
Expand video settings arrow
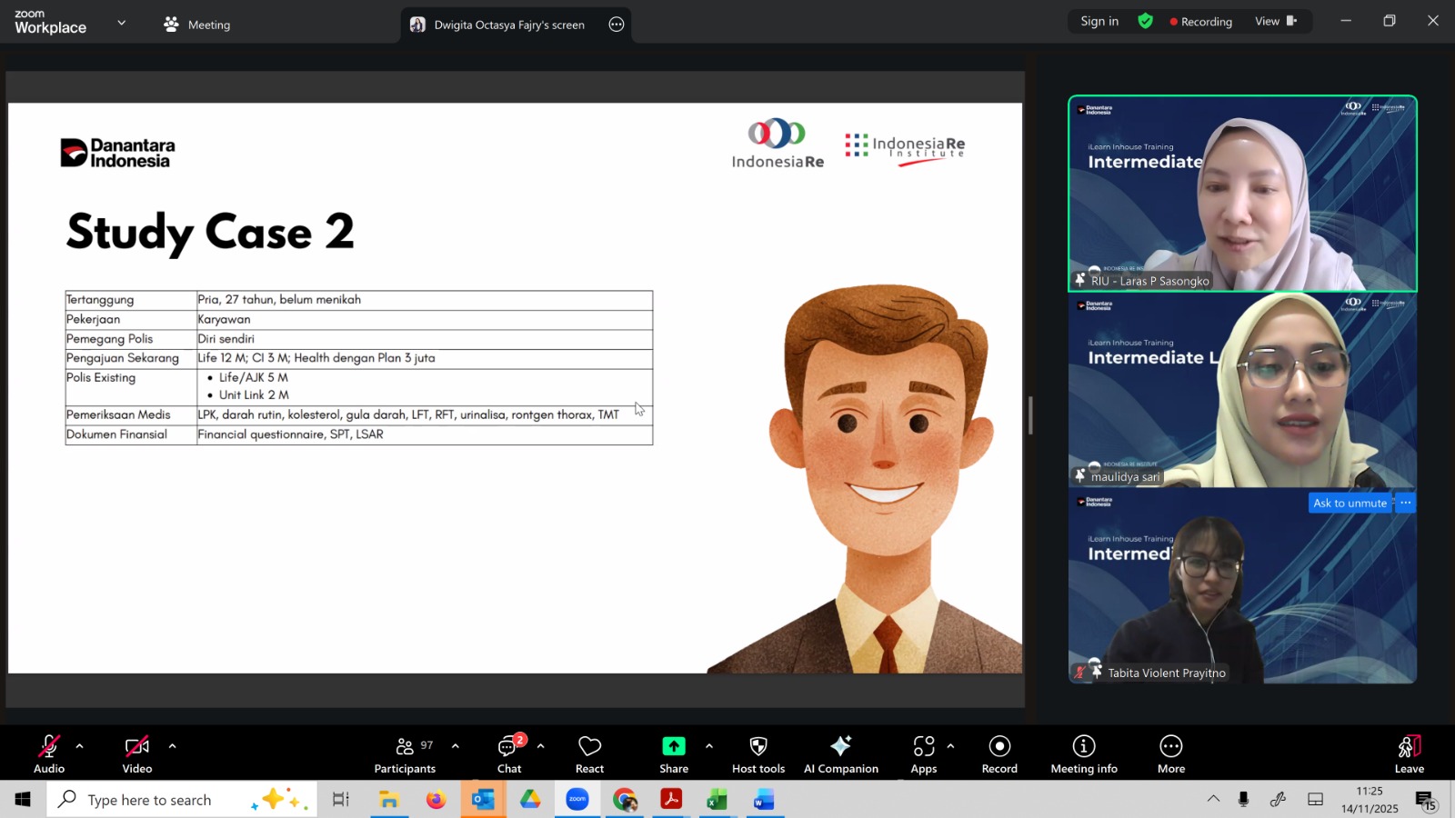tap(172, 746)
